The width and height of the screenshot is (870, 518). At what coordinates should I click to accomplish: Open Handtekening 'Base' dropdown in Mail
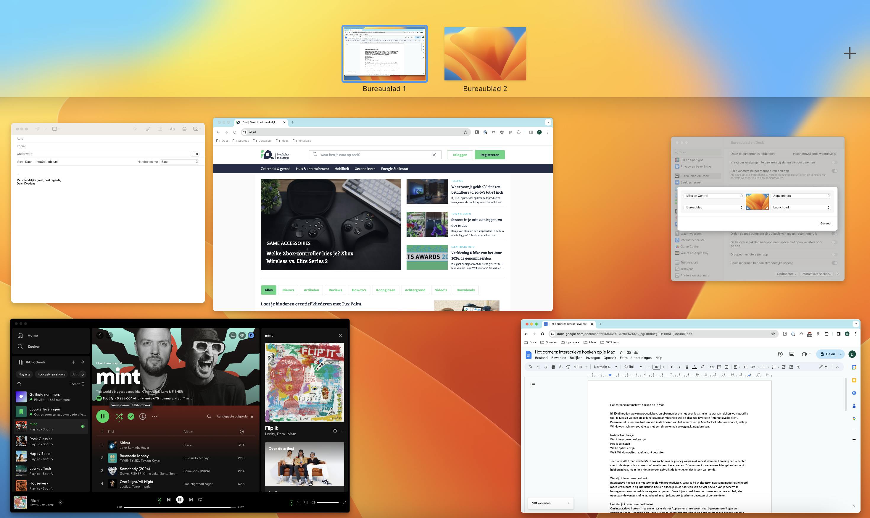tap(180, 162)
